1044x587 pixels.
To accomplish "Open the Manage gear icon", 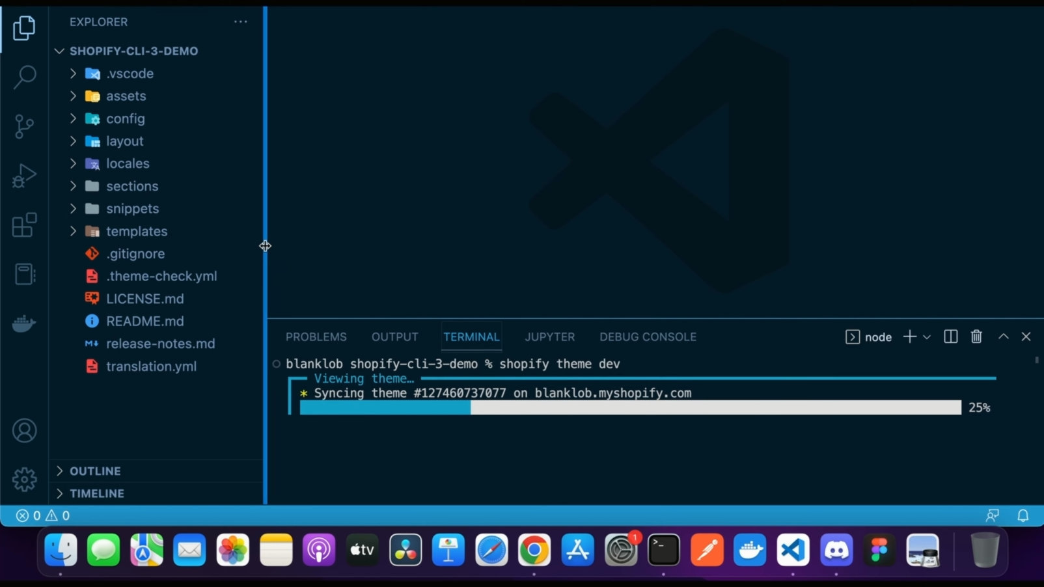I will click(24, 480).
